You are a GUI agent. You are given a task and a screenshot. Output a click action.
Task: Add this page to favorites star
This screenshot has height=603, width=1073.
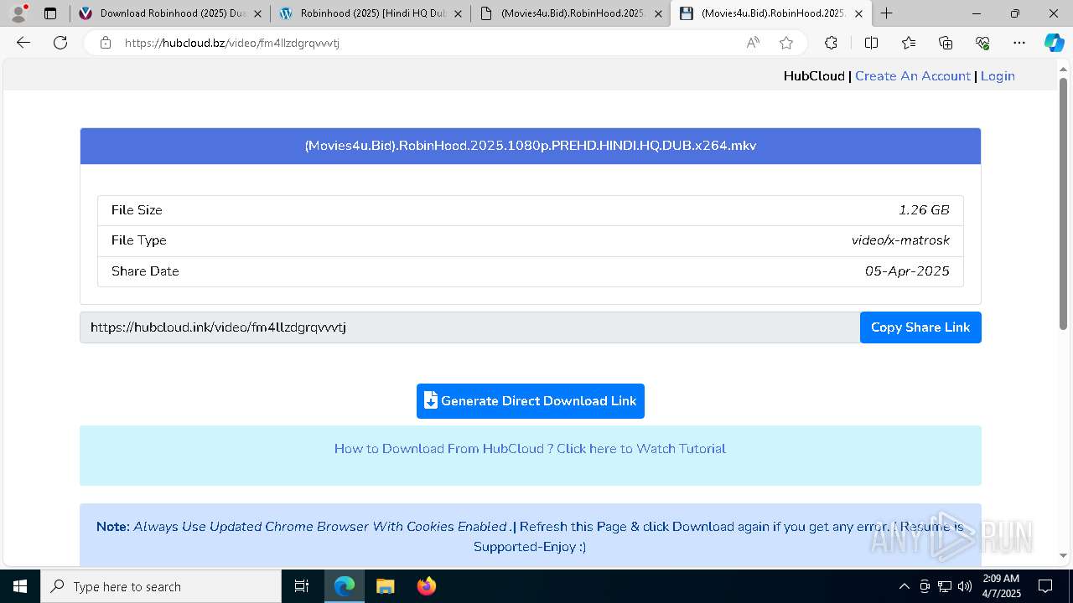tap(786, 43)
